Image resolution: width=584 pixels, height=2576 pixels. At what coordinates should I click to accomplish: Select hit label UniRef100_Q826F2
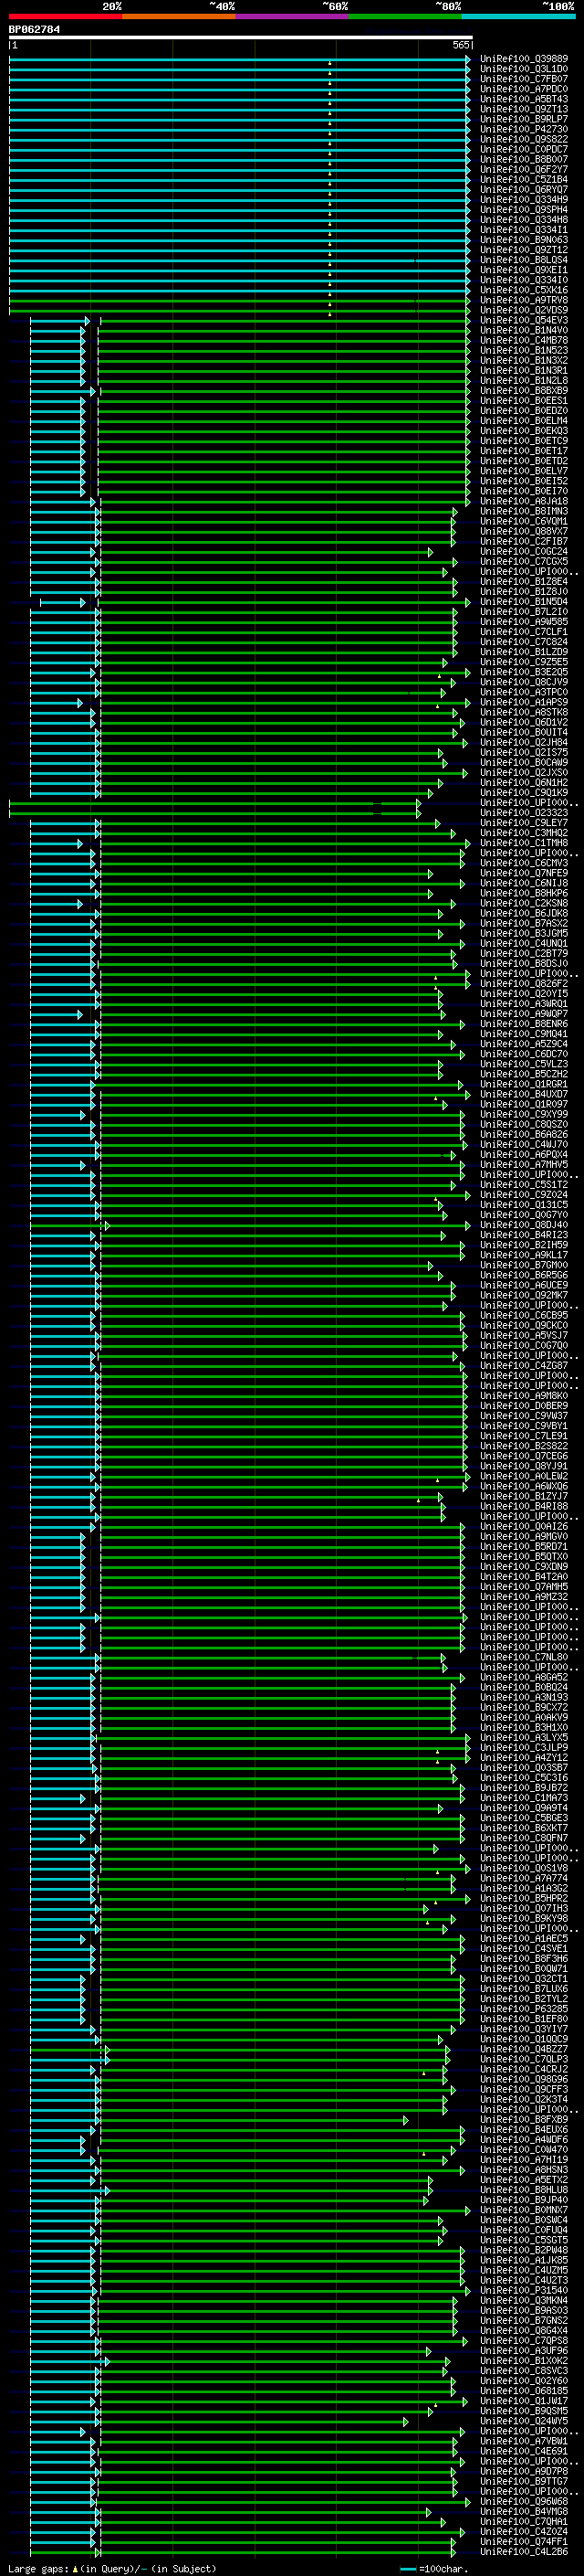pyautogui.click(x=523, y=984)
